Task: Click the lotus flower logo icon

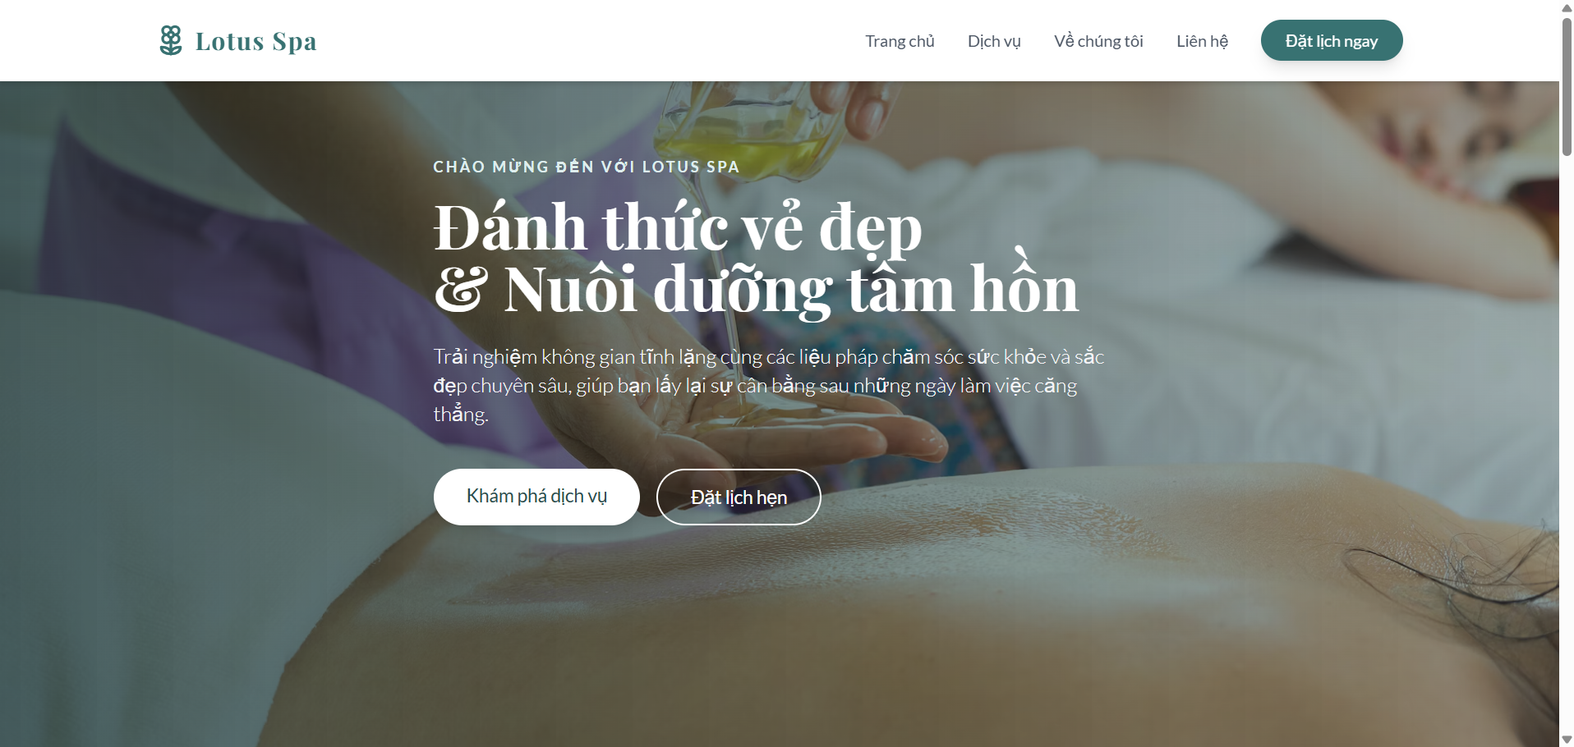Action: click(x=171, y=40)
